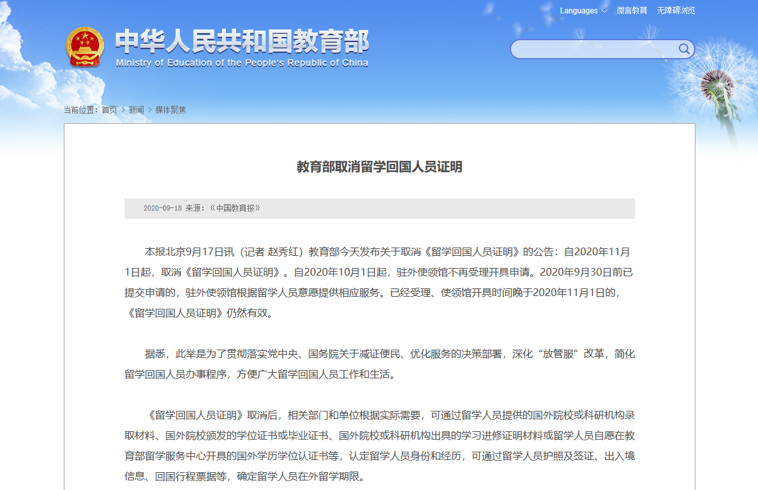Click the English Ministry of Education subtitle
Viewport: 758px width, 490px height.
pos(242,63)
